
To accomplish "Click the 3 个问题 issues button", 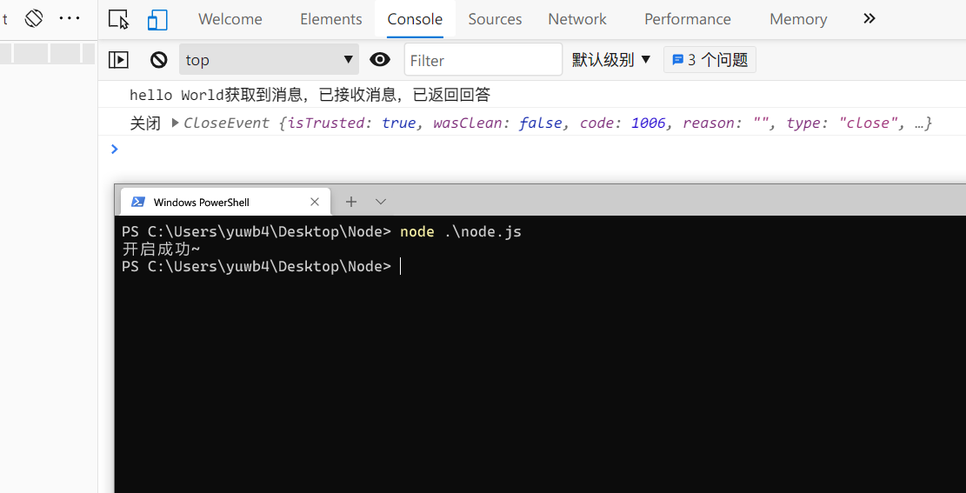I will (710, 60).
